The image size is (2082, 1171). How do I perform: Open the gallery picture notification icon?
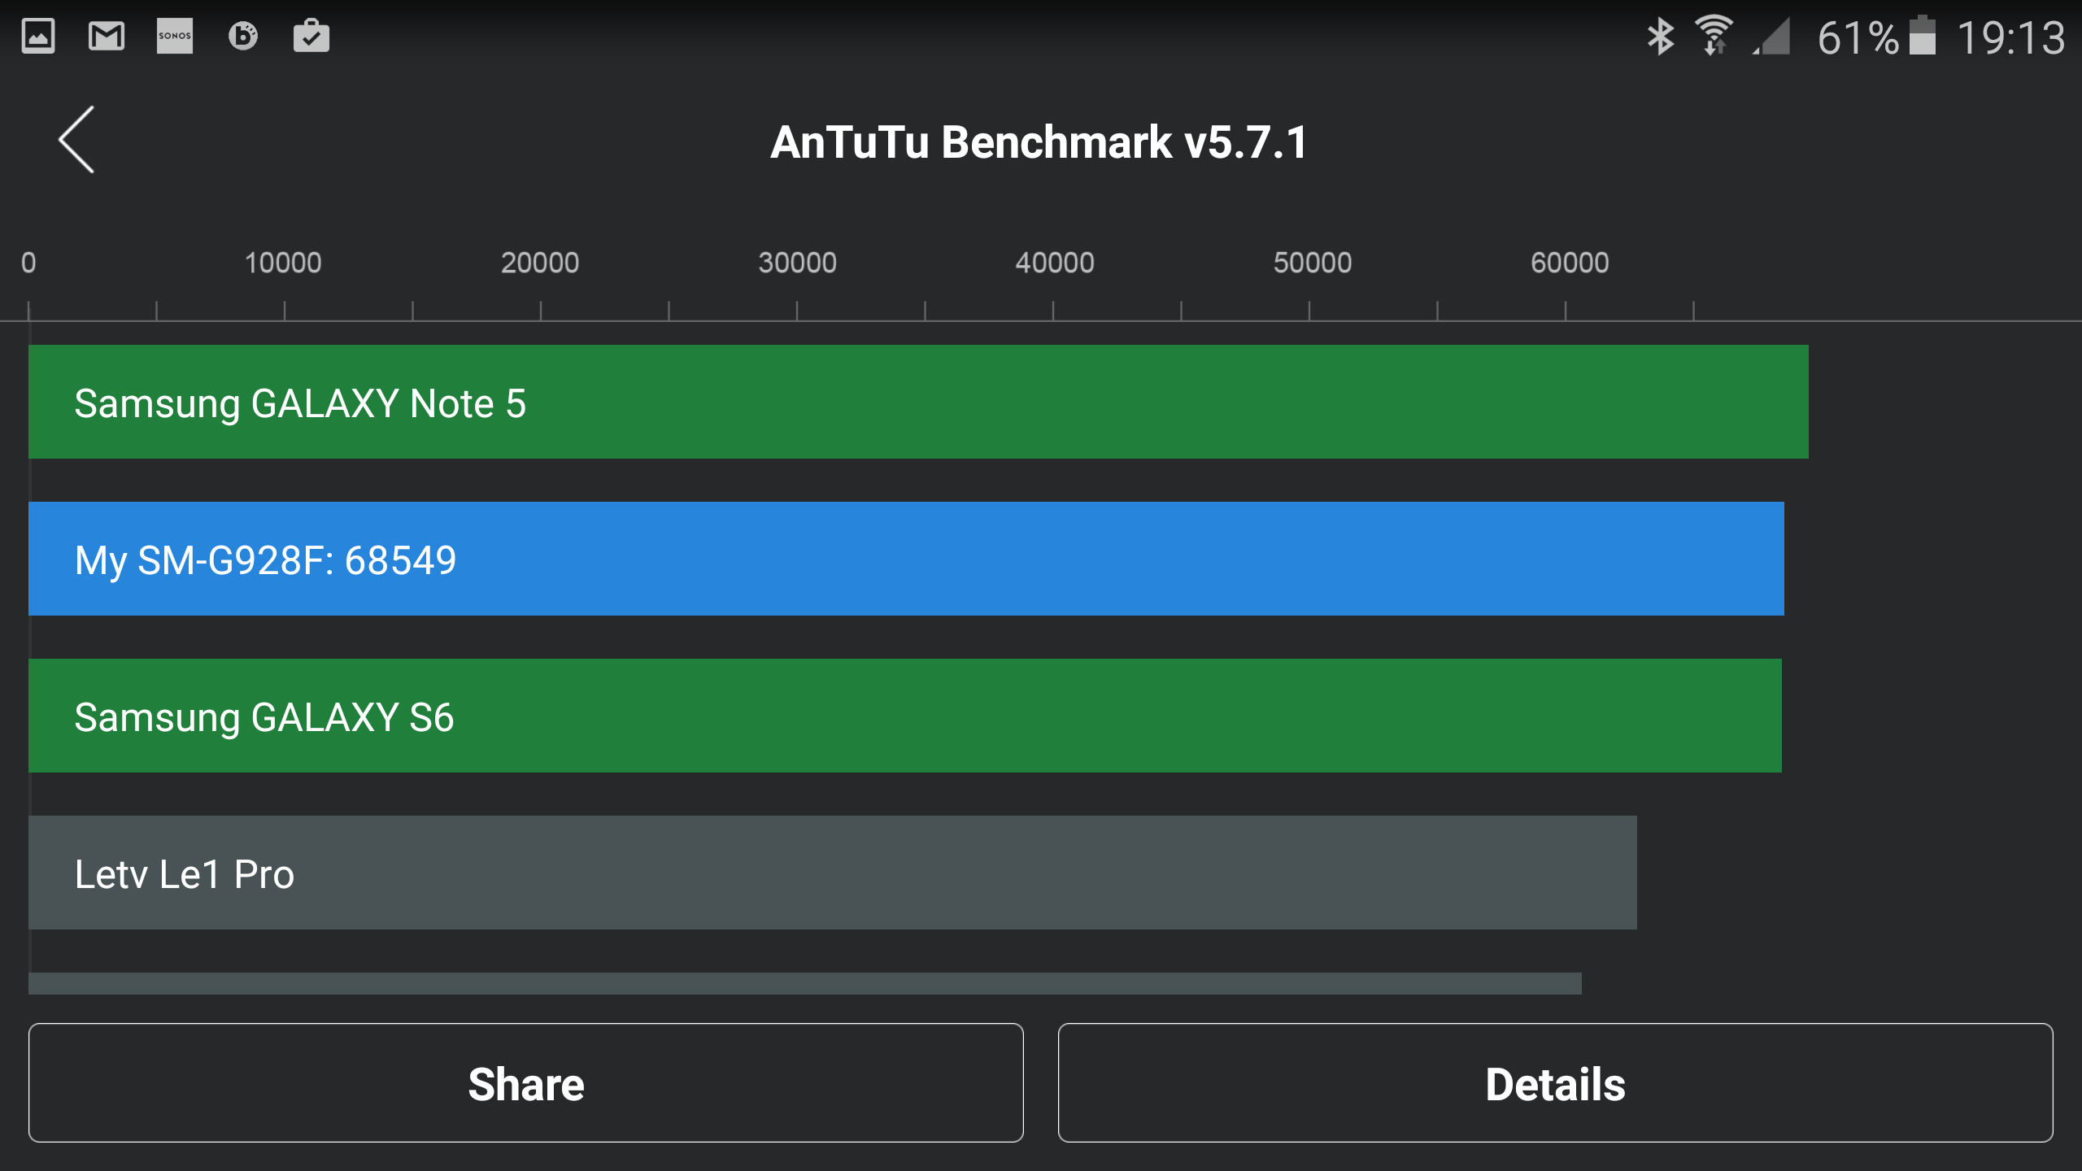click(38, 36)
